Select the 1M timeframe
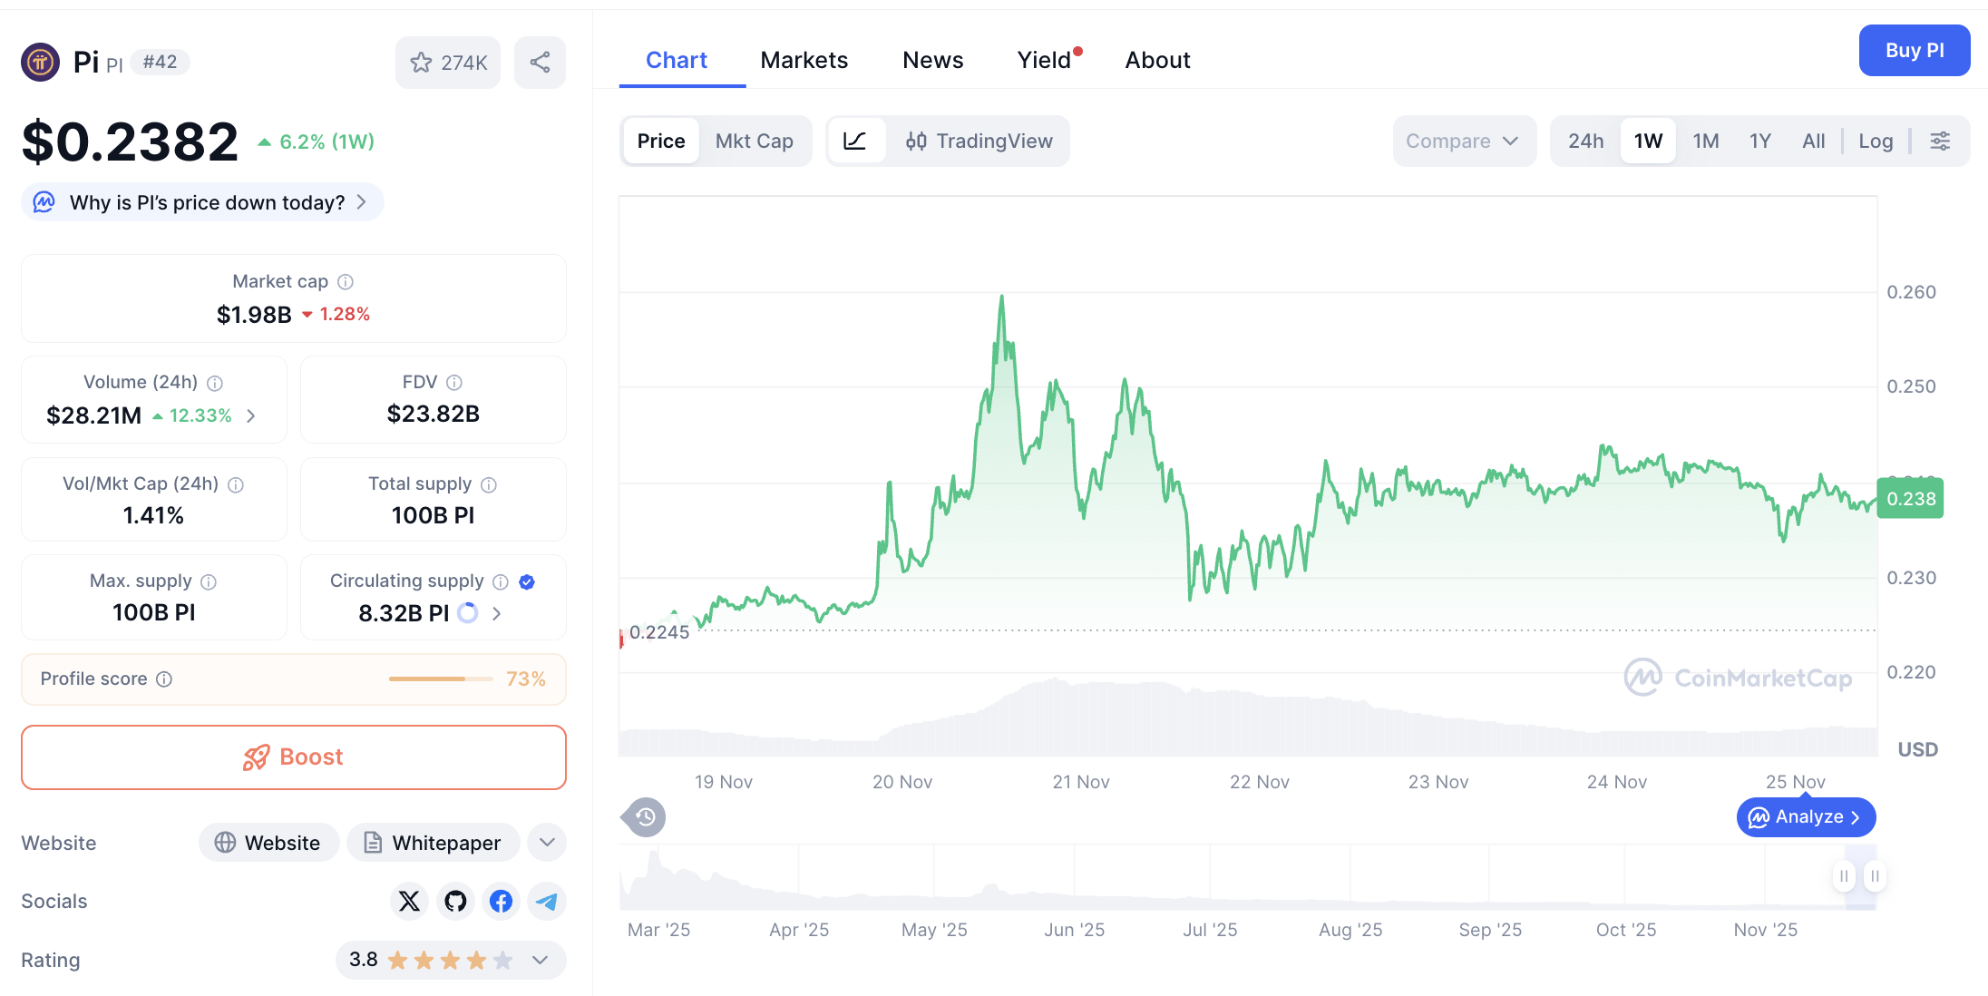 pos(1705,141)
